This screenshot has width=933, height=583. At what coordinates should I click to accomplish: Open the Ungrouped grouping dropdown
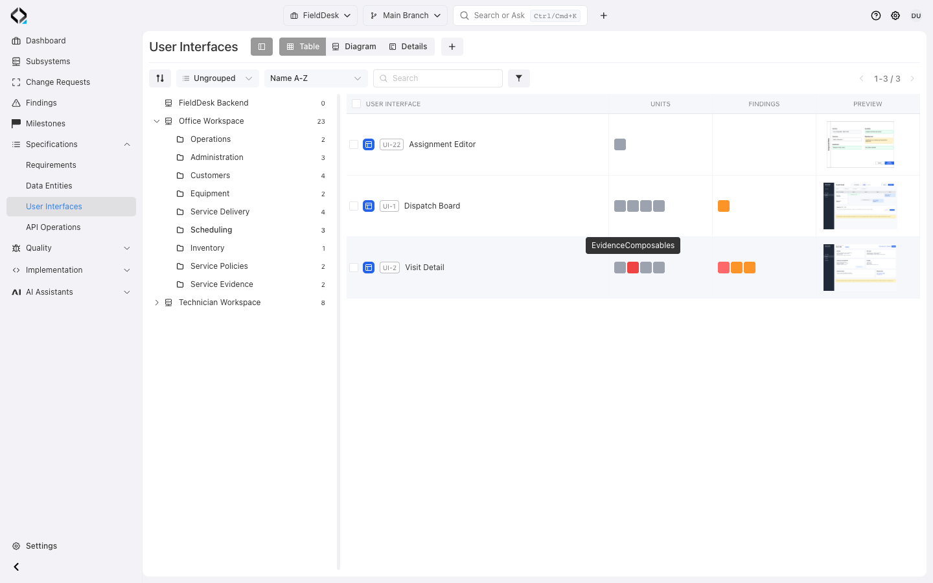[x=218, y=78]
